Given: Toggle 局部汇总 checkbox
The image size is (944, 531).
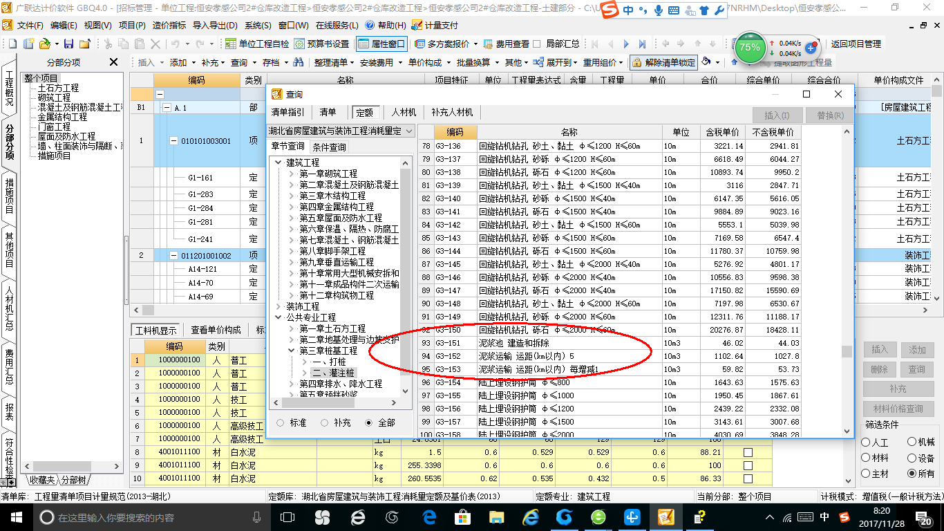Looking at the screenshot, I should [537, 44].
